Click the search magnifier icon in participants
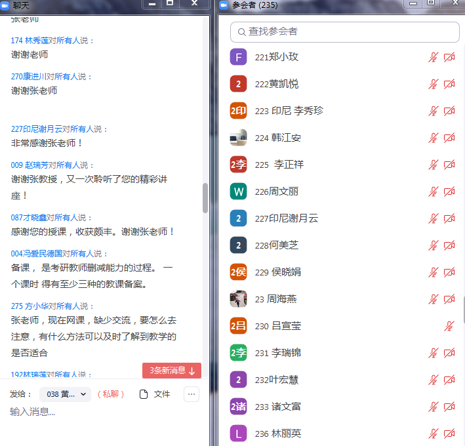Viewport: 465px width, 446px height. click(x=241, y=31)
